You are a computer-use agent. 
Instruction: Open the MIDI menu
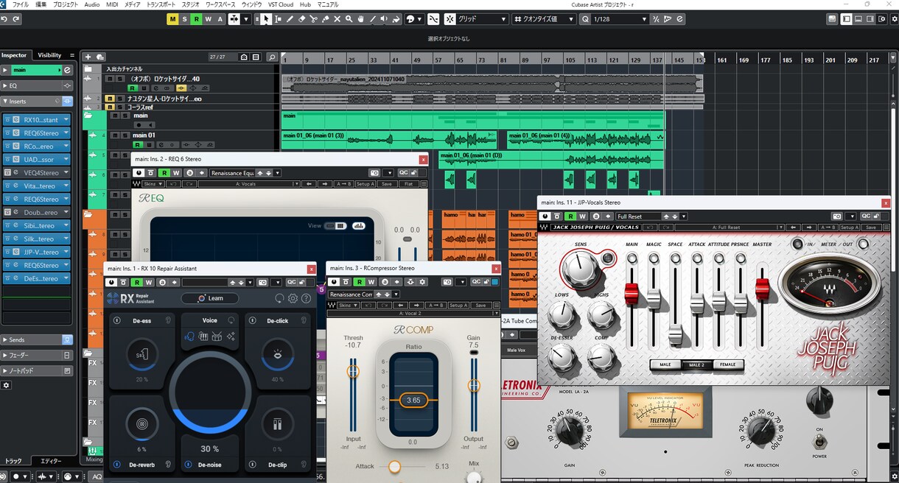pos(112,4)
